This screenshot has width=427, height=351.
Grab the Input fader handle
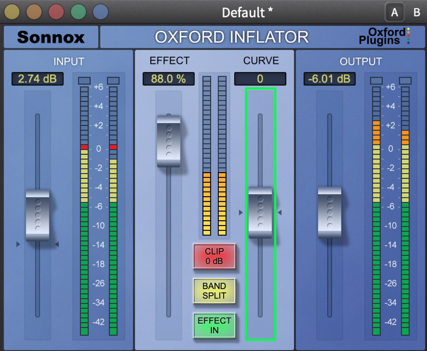38,215
